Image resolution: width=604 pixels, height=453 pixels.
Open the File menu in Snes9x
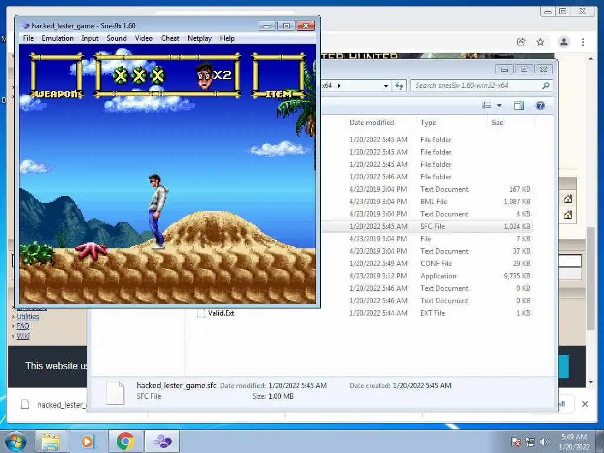click(28, 38)
